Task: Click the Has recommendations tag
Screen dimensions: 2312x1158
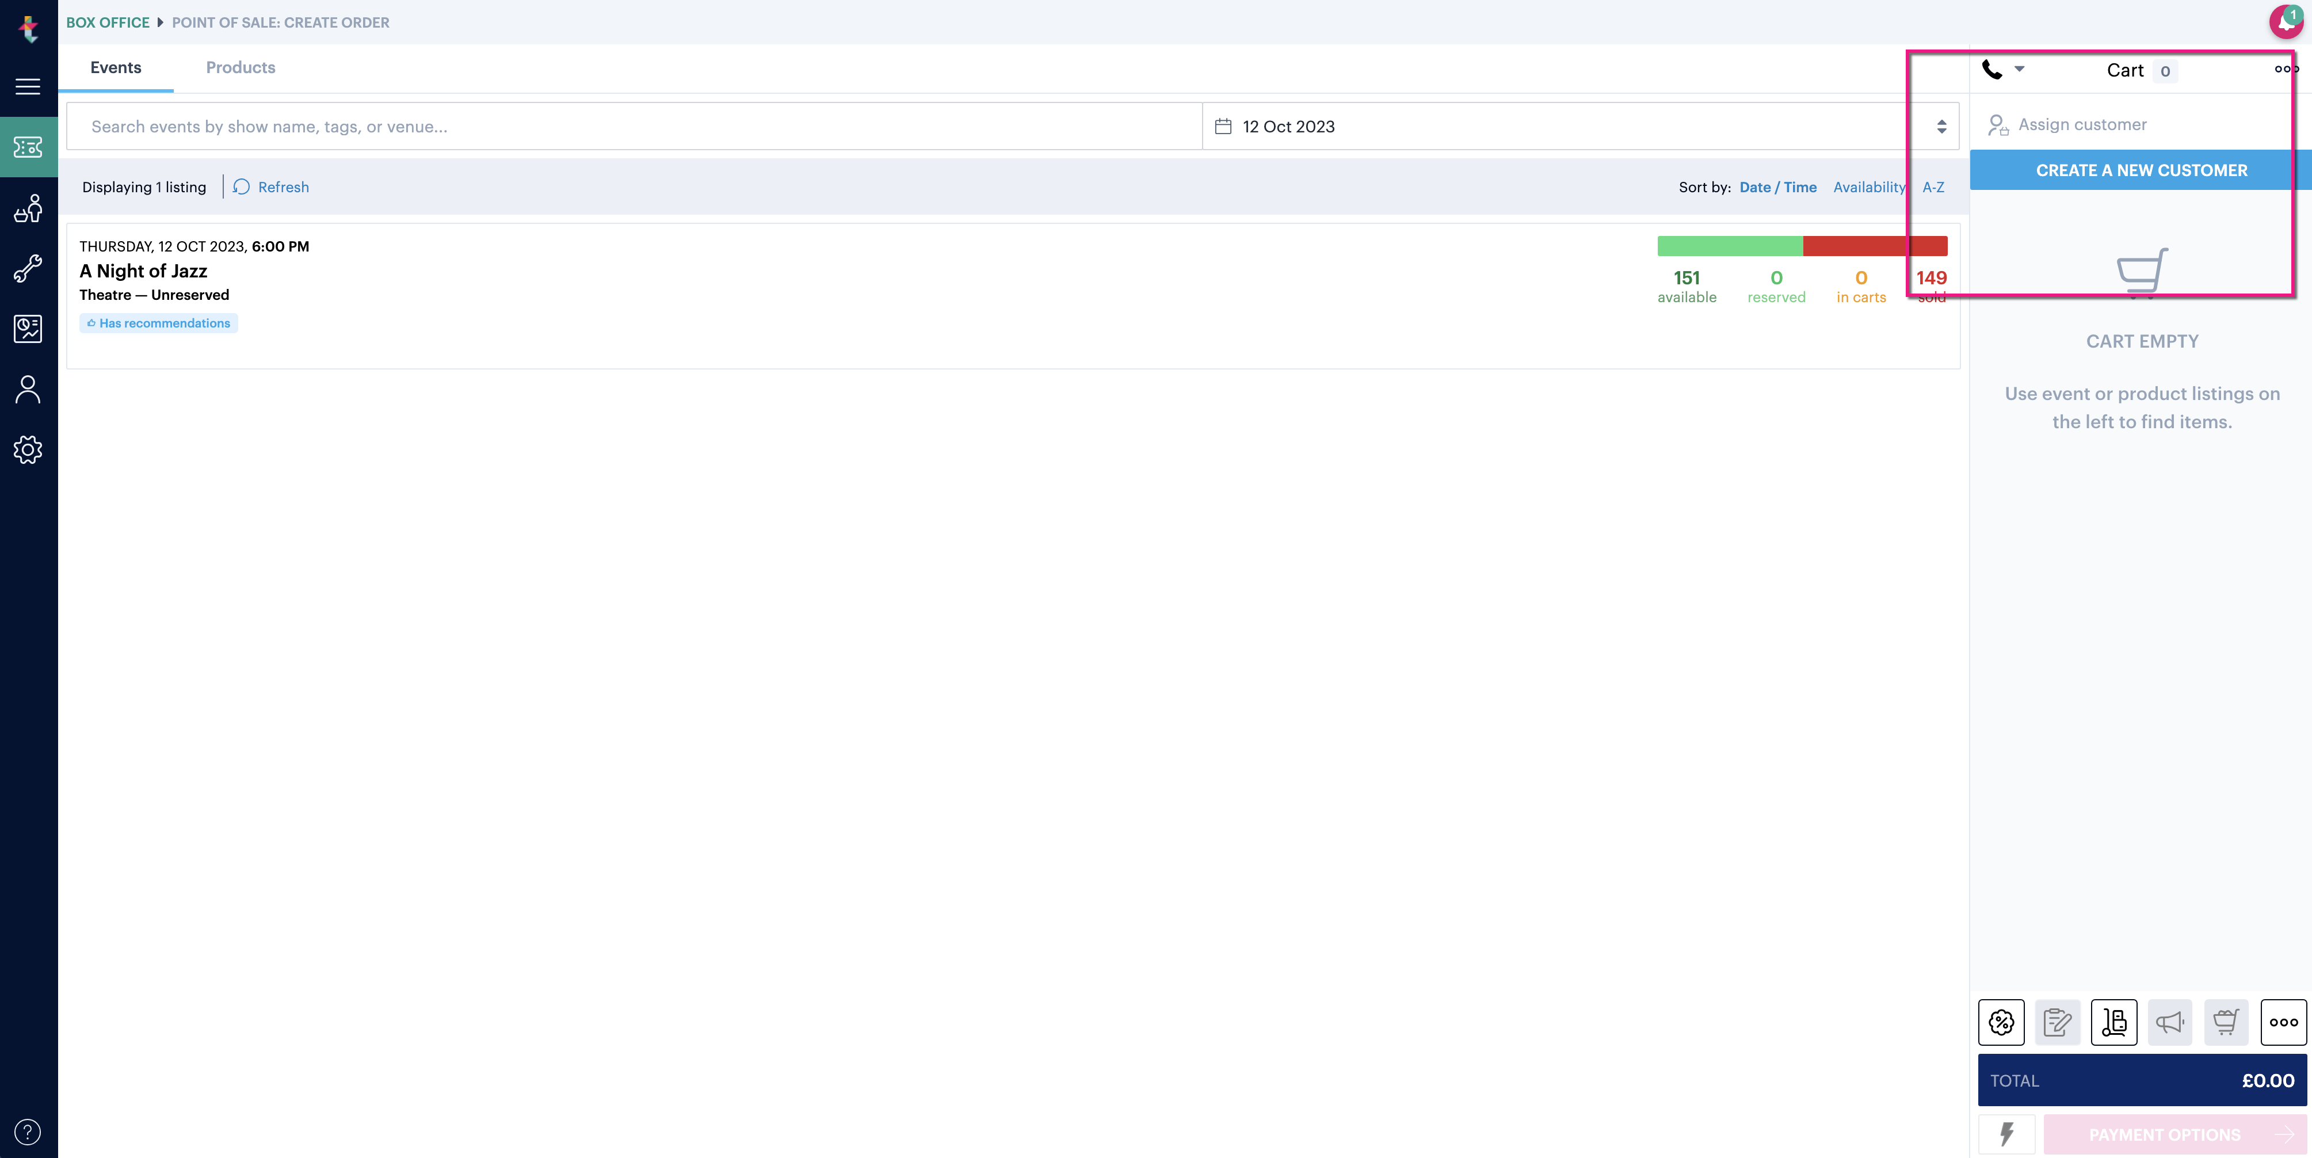Action: pyautogui.click(x=159, y=323)
